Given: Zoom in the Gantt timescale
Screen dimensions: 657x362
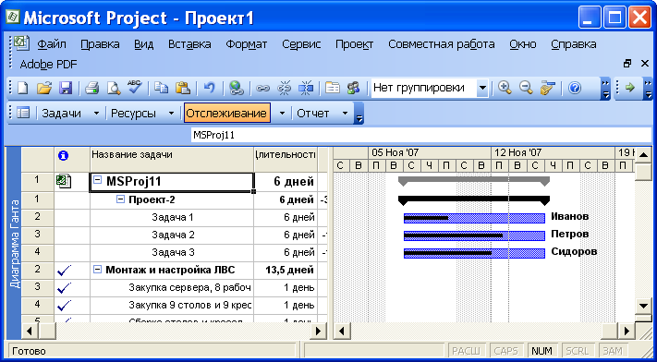Looking at the screenshot, I should click(505, 88).
